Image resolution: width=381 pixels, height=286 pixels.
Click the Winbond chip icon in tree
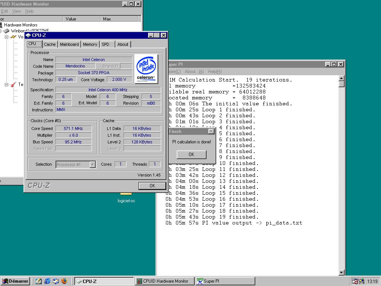pos(7,31)
